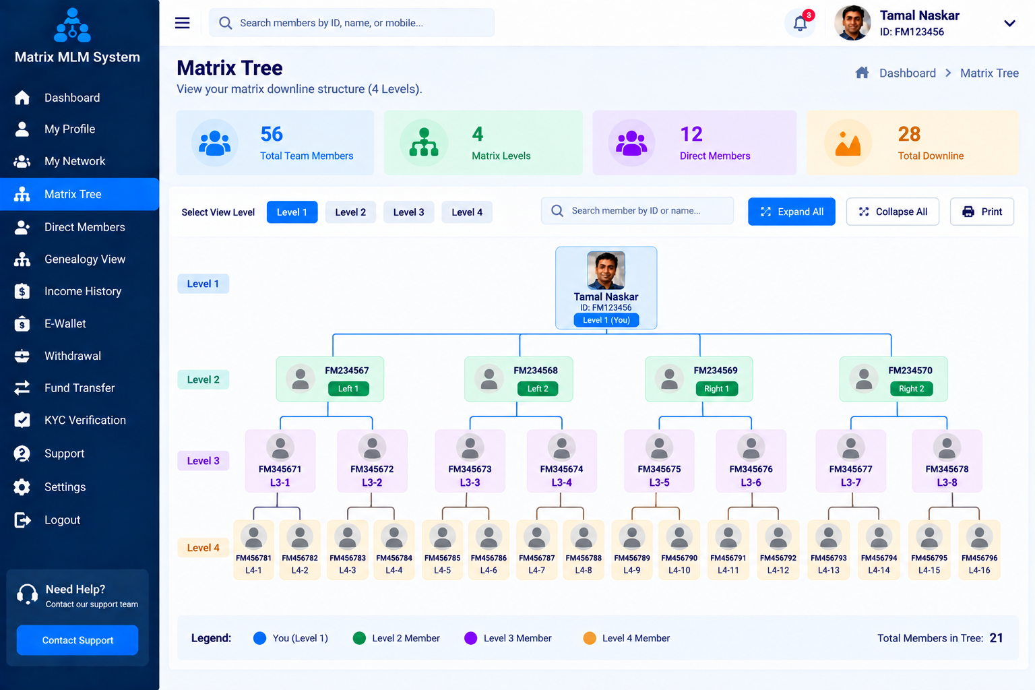Click the Settings gear icon
The width and height of the screenshot is (1035, 690).
tap(22, 487)
